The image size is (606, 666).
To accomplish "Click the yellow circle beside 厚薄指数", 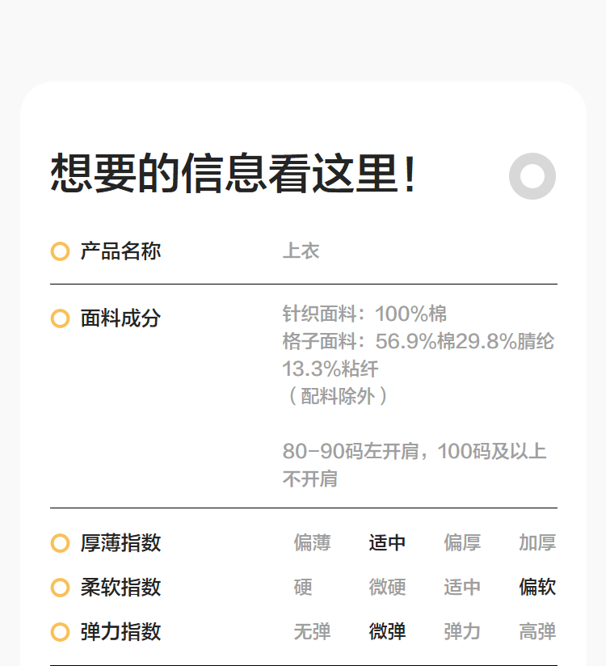I will (x=60, y=543).
